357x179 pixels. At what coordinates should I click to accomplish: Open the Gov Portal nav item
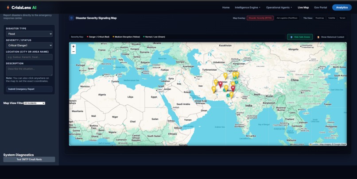point(320,8)
